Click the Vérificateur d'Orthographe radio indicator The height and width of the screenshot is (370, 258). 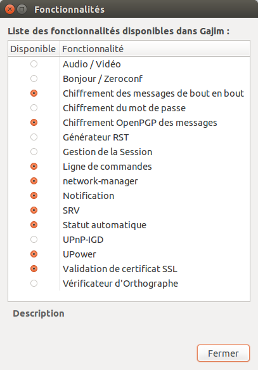click(x=34, y=284)
